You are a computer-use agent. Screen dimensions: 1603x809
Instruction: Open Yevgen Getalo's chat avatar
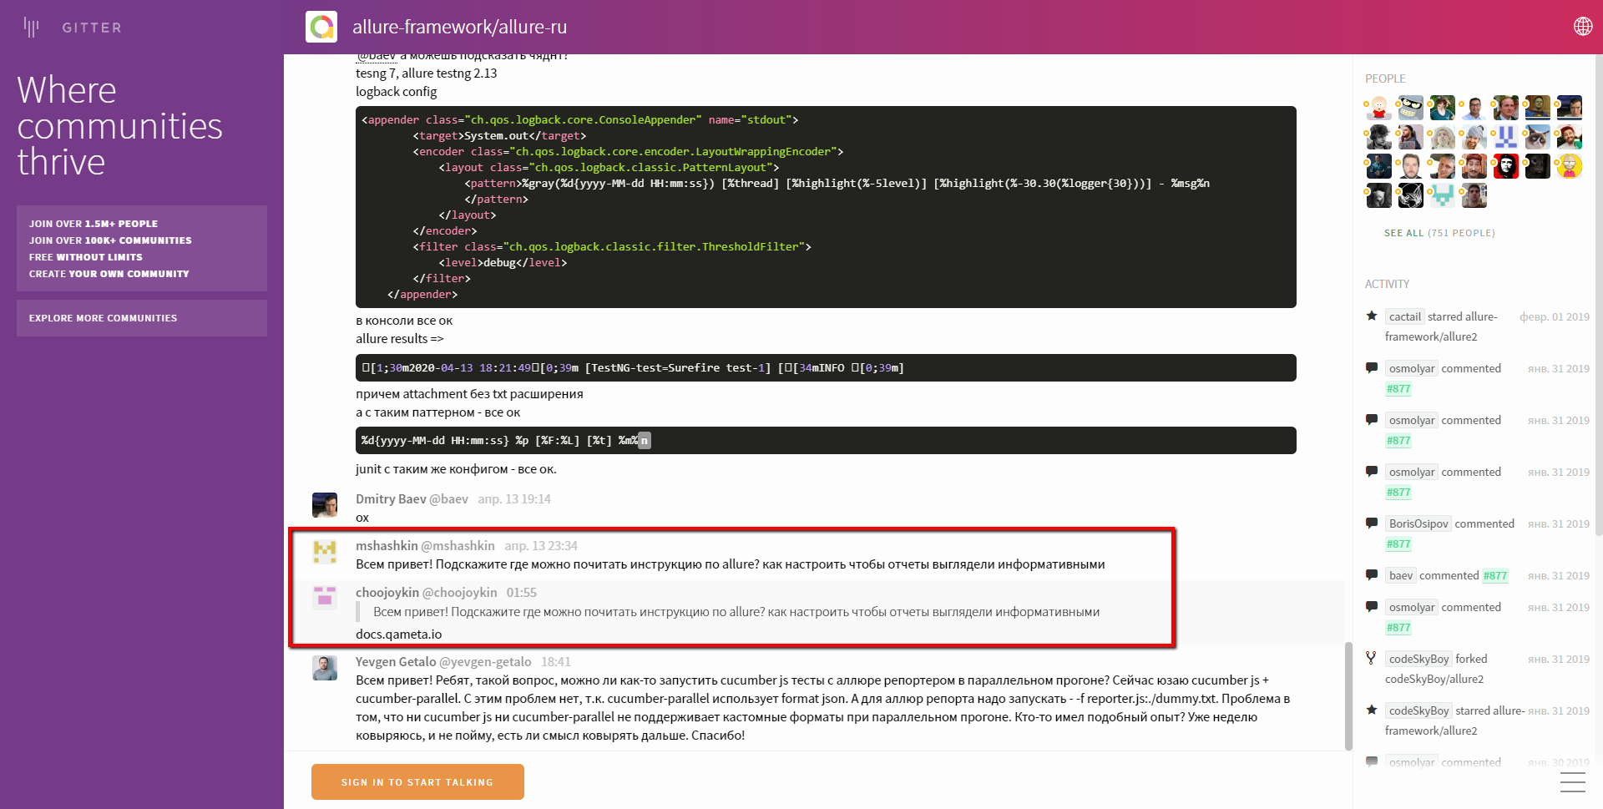pos(325,668)
